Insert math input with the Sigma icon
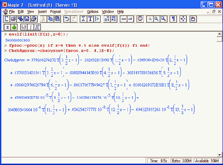Screen dimensions: 223x165 pos(83,19)
